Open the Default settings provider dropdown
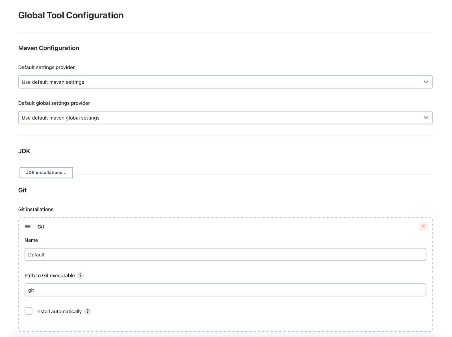452x337 pixels. pos(225,82)
